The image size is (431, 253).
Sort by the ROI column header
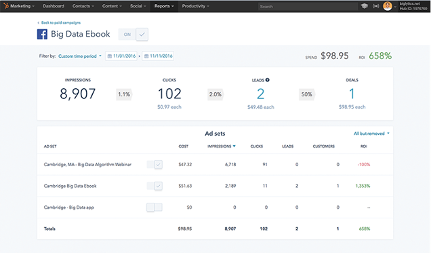click(364, 147)
